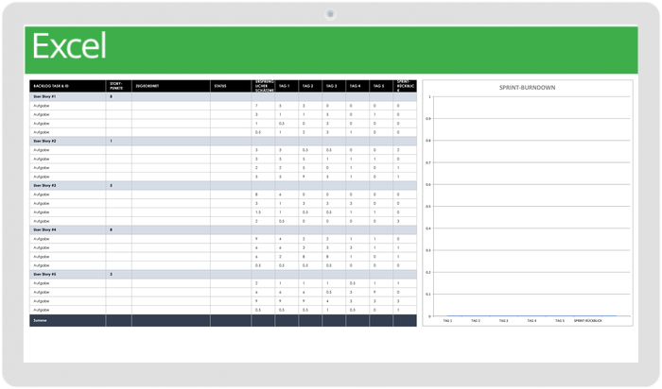Select the burndown chart plot area
The image size is (662, 389).
point(531,207)
